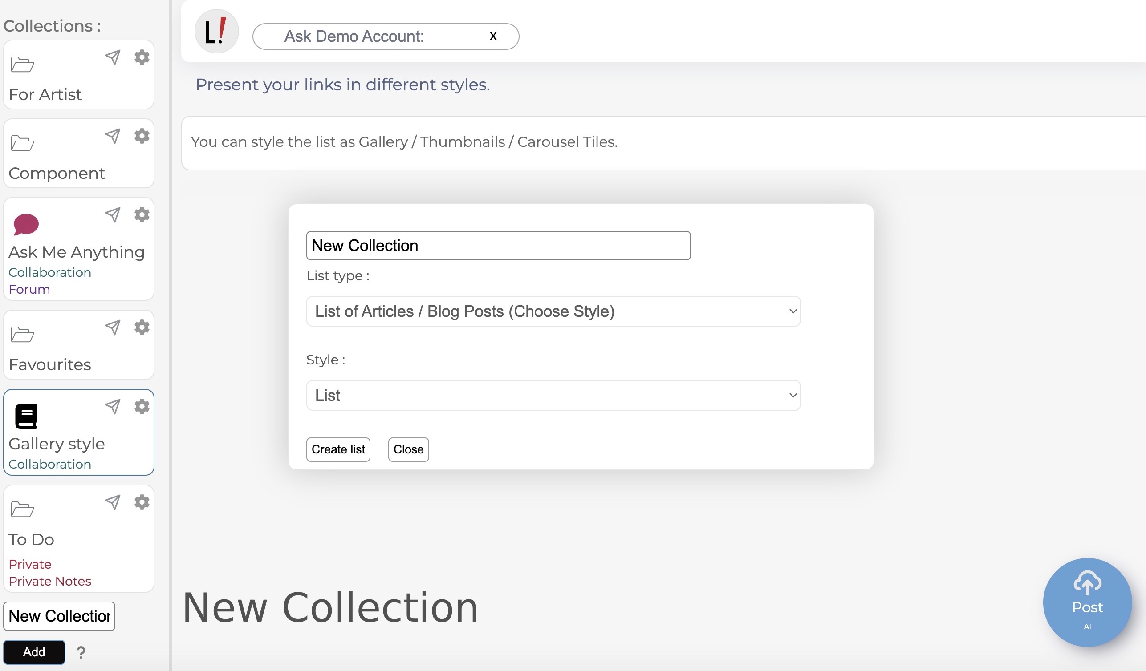This screenshot has width=1146, height=671.
Task: Share the For Artist collection
Action: pyautogui.click(x=112, y=57)
